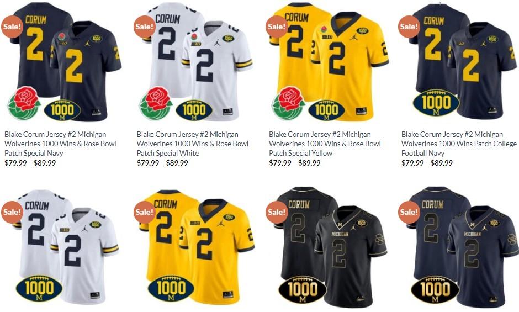Image resolution: width=519 pixels, height=312 pixels.
Task: Click Sale badge on College Football Navy jersey
Action: click(x=409, y=26)
